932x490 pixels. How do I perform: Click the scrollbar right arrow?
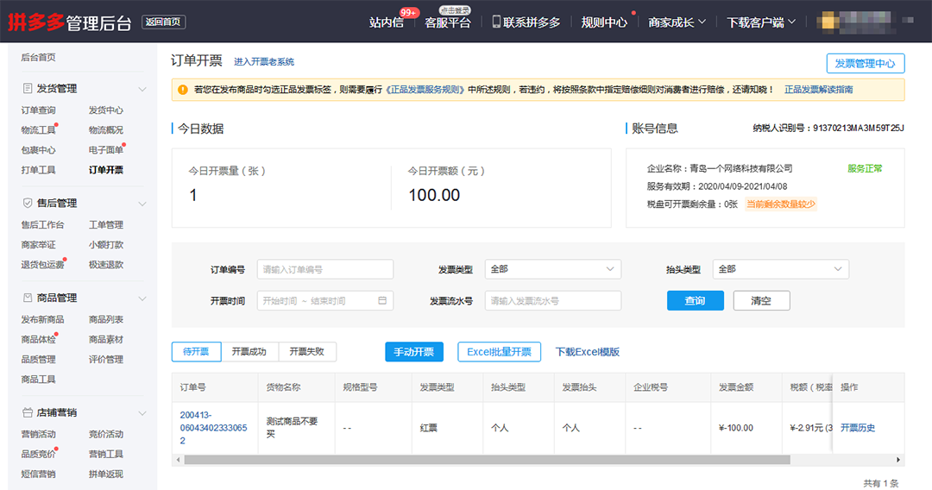coord(898,460)
